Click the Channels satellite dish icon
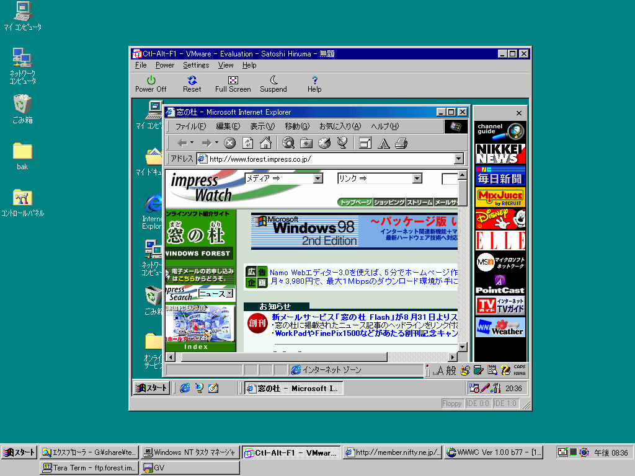Screen dimensions: 635x476 [x=342, y=143]
